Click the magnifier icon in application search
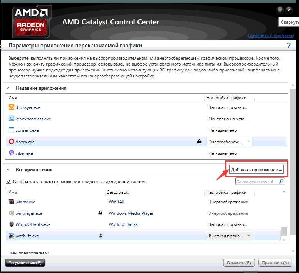 [282, 182]
